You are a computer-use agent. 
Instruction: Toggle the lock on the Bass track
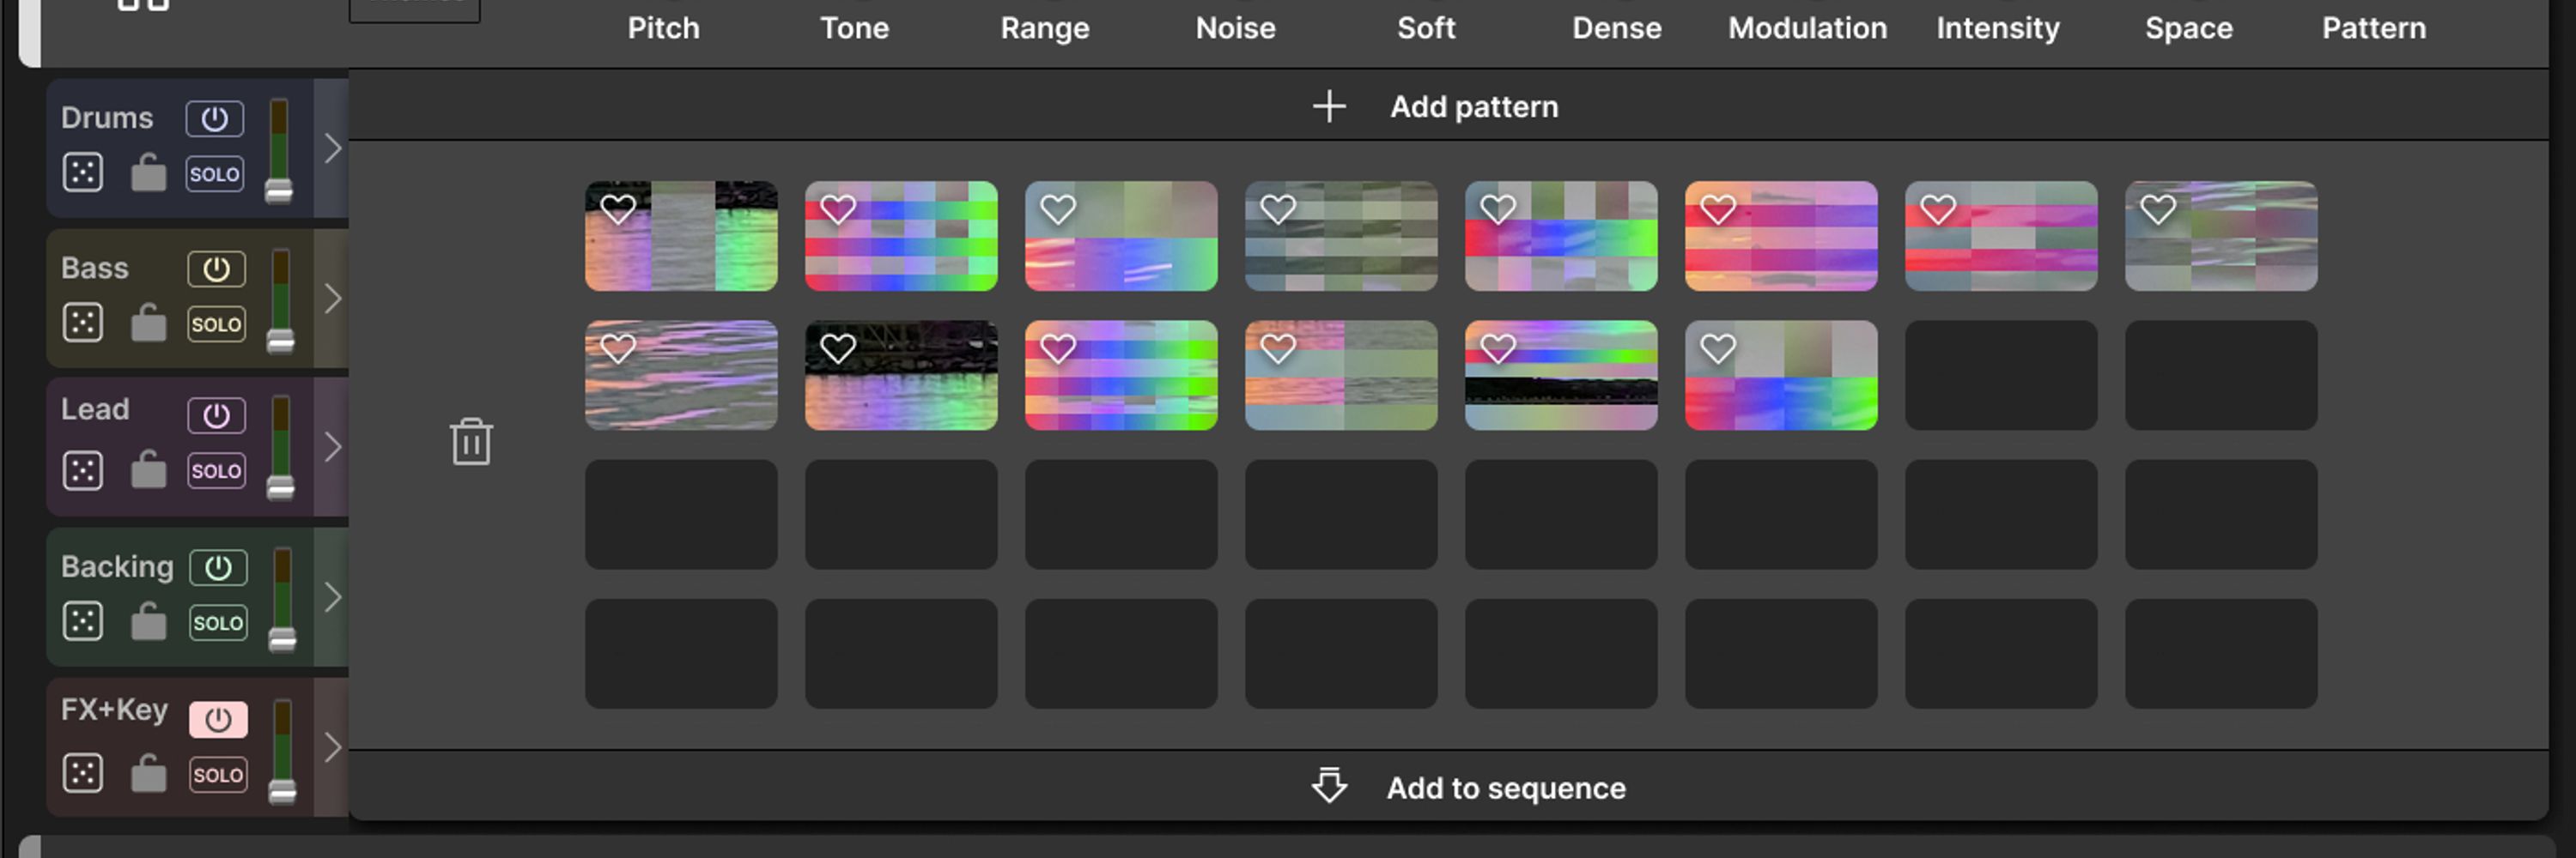148,322
